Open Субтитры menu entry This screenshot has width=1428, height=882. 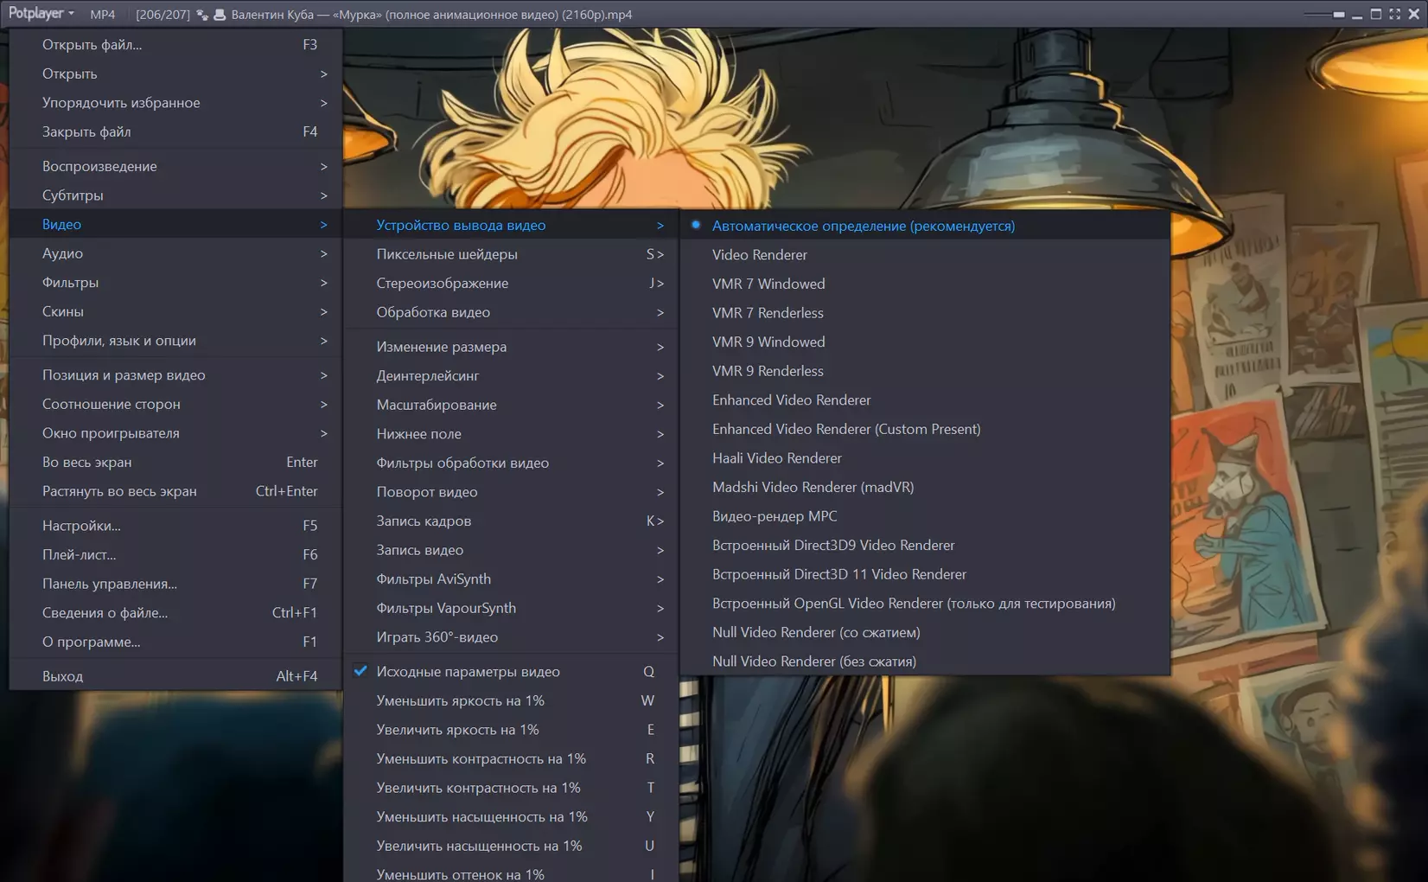175,195
